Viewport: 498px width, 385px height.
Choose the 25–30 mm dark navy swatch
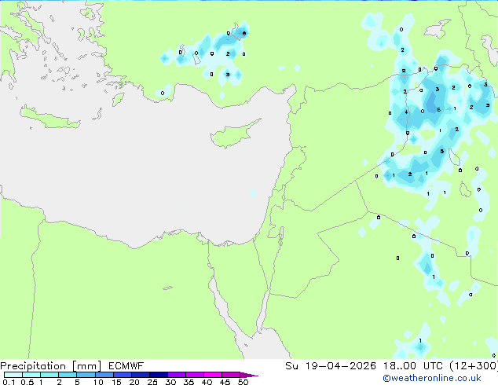click(158, 375)
